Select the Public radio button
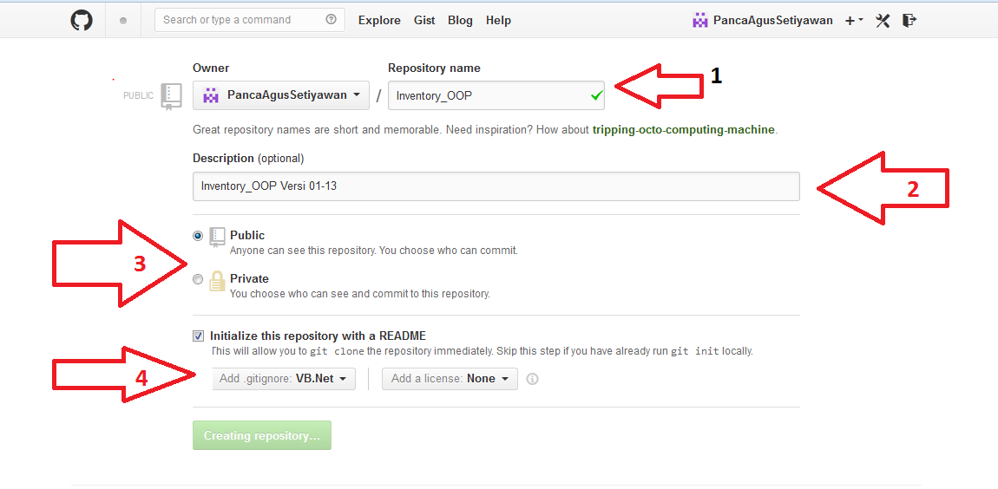 pos(198,236)
